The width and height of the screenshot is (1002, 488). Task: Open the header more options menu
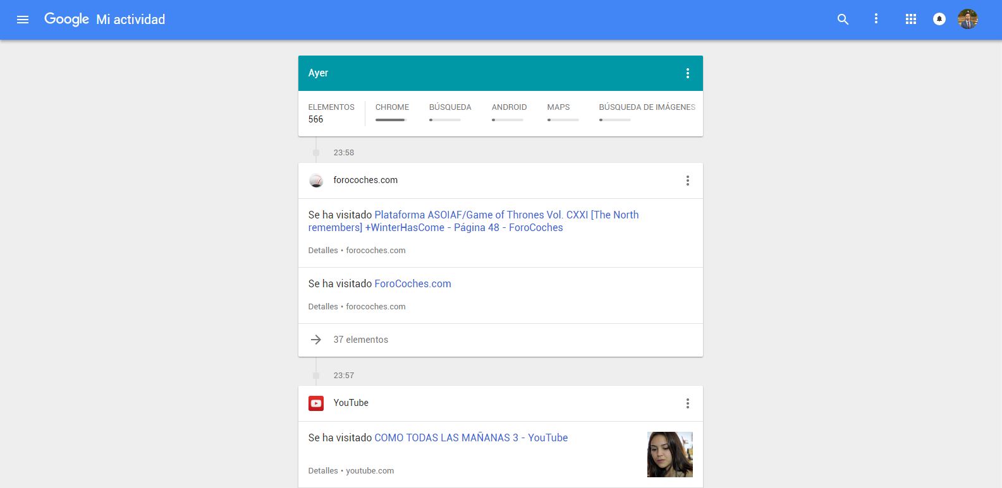click(876, 19)
